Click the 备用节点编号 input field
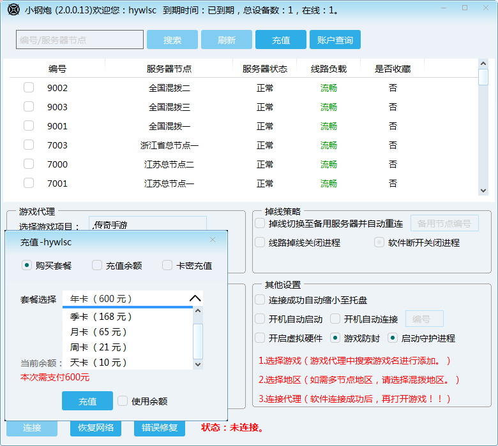This screenshot has height=446, width=498. tap(444, 223)
